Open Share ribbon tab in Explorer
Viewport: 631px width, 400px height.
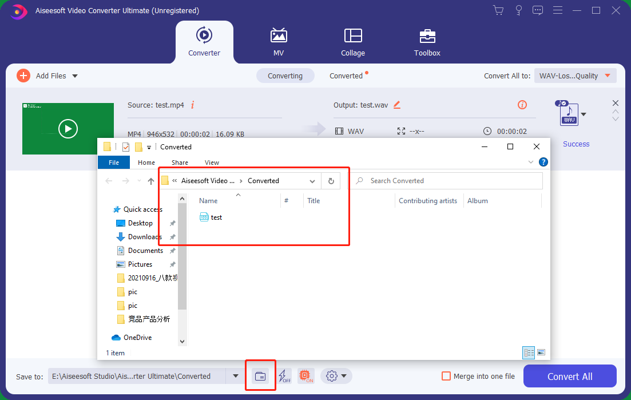180,163
